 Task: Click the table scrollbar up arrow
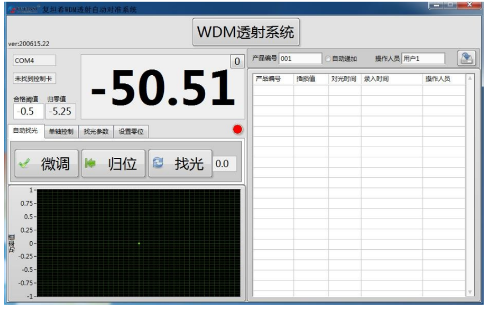pos(470,78)
